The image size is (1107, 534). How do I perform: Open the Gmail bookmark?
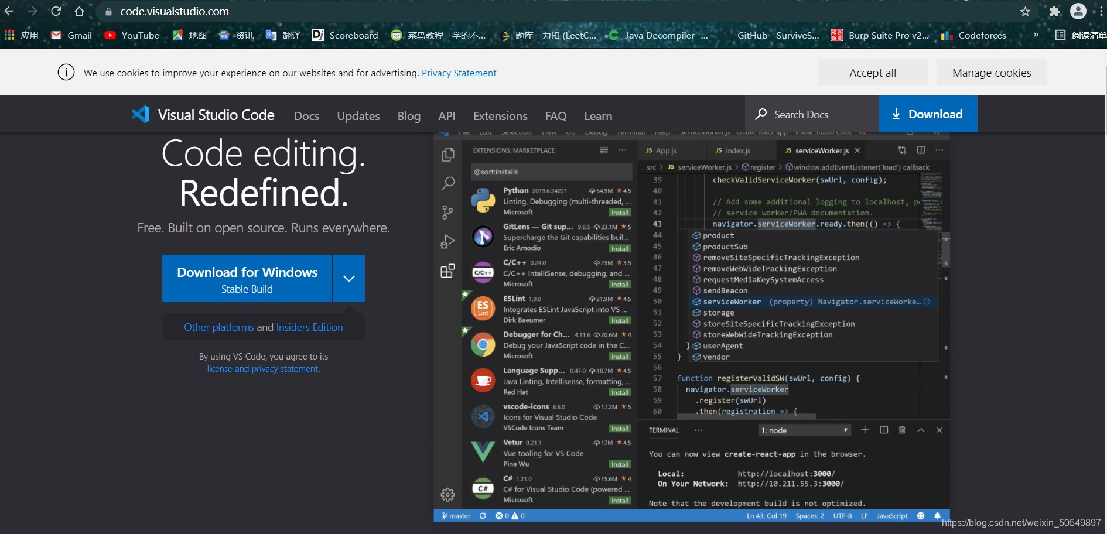tap(71, 35)
